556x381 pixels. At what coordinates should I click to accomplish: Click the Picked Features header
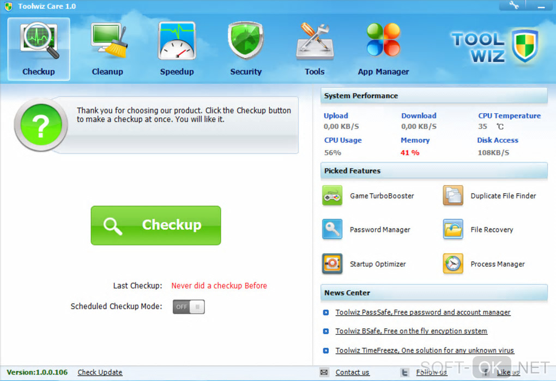point(434,171)
